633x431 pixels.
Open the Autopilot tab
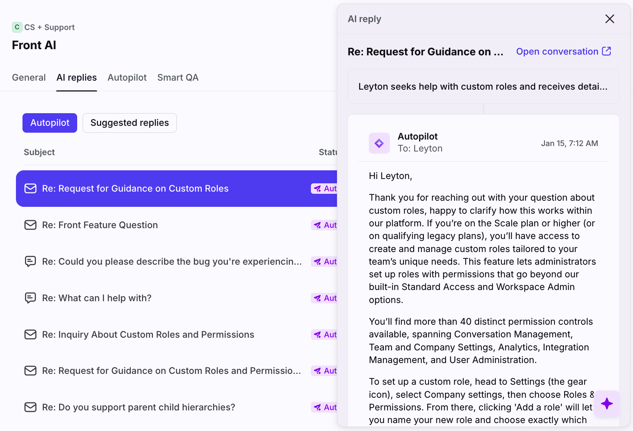[127, 77]
